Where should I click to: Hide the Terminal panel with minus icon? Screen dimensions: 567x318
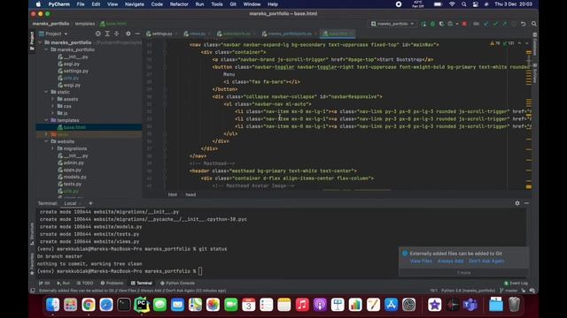pos(526,203)
